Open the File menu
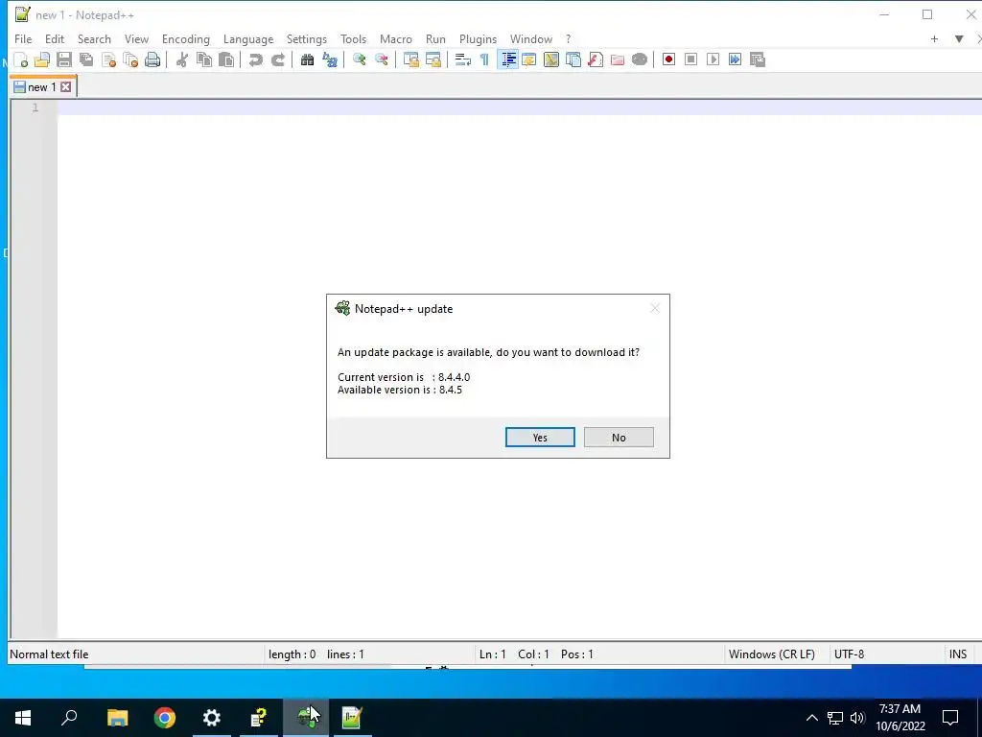The height and width of the screenshot is (737, 982). pos(23,38)
